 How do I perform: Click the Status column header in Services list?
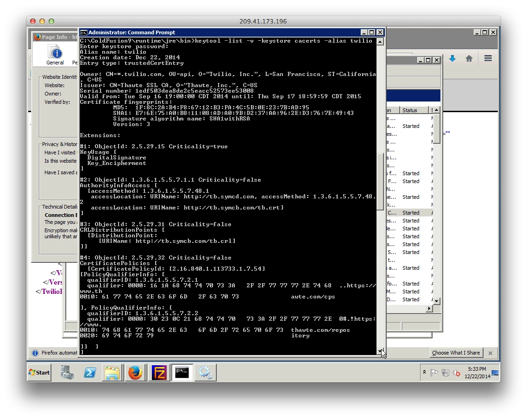coord(414,110)
